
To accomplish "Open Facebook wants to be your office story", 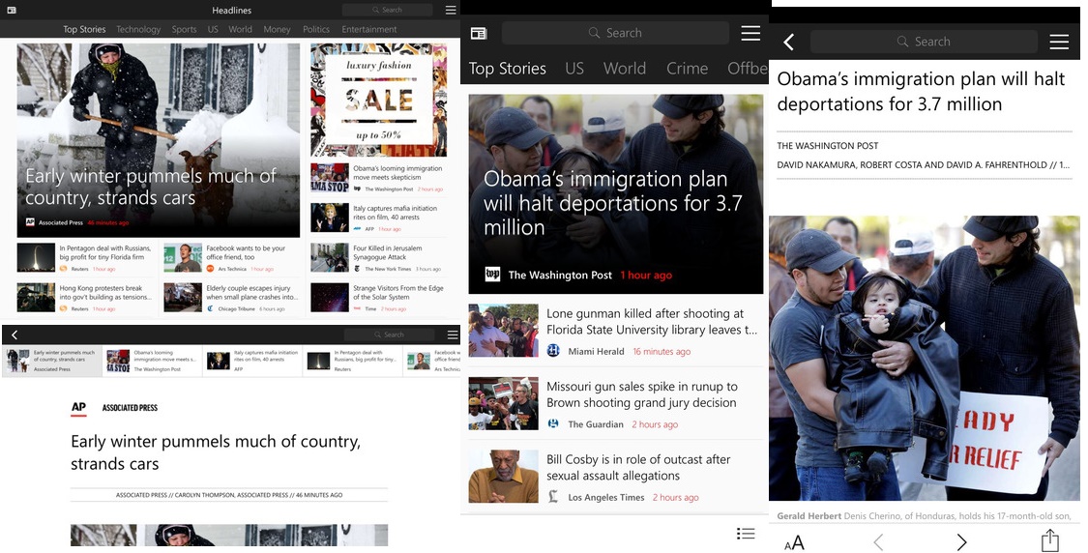I will point(232,258).
